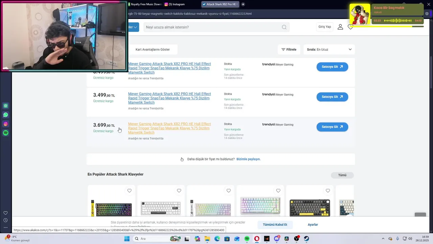
Task: Open sidebar three-dots more options
Action: pos(5,227)
